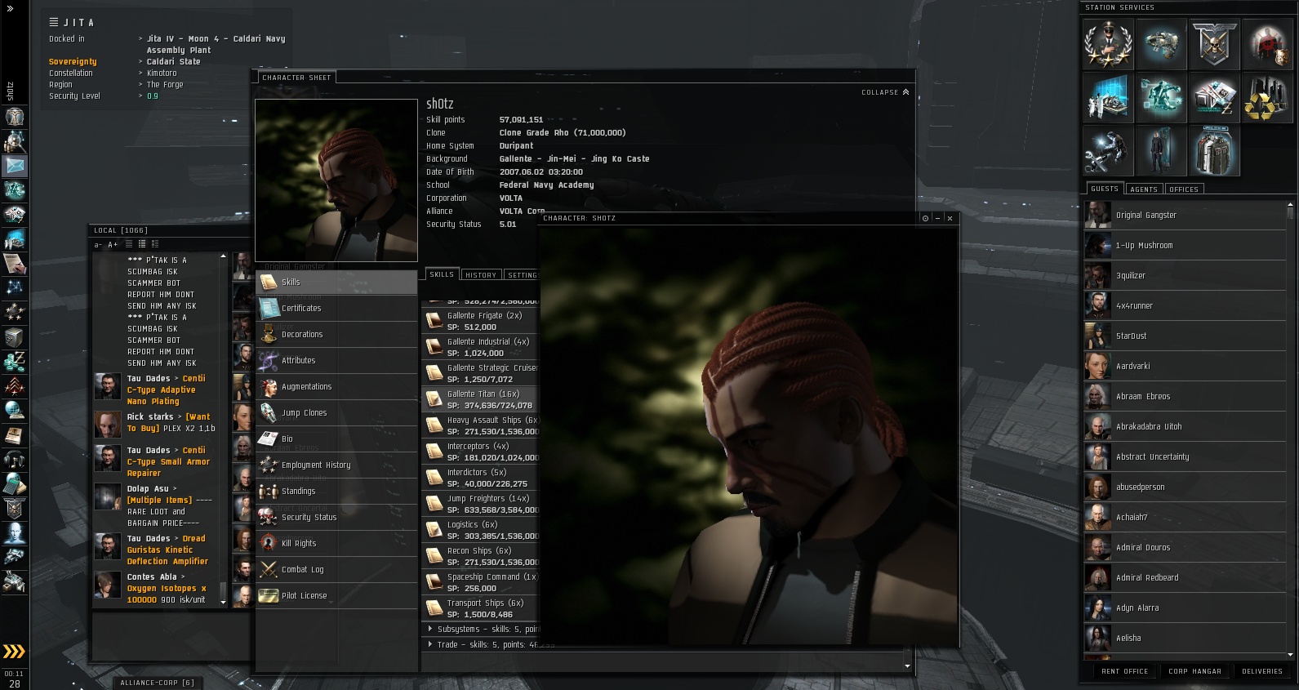
Task: Click the Corp Hangar button
Action: coord(1194,671)
